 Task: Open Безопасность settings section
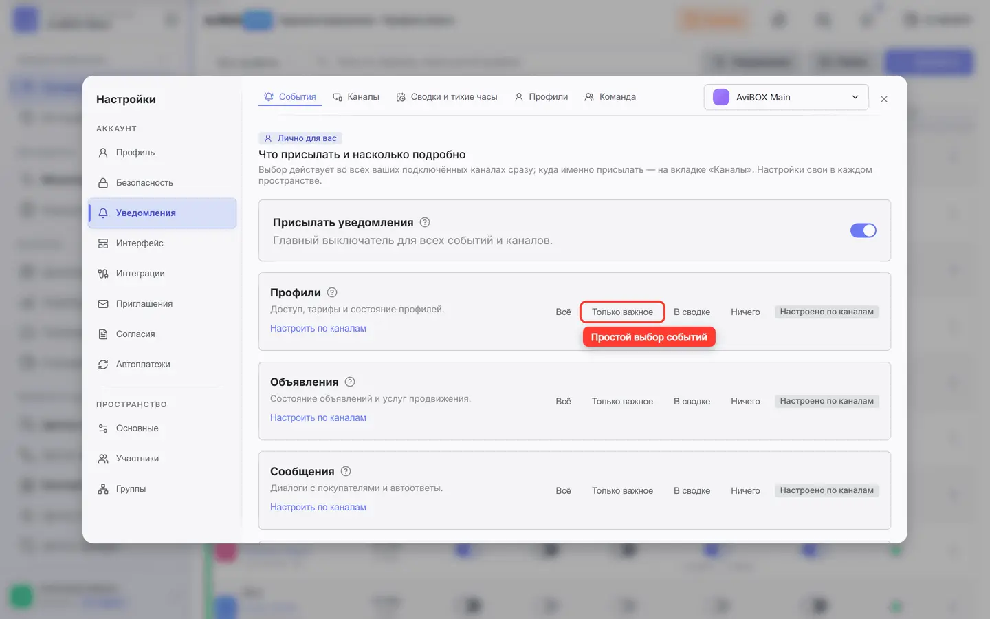coord(162,183)
